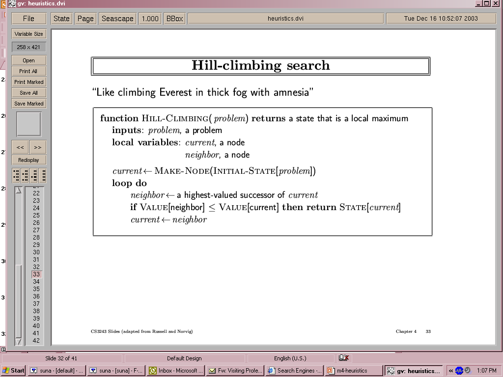Open the State menu
503x377 pixels.
[61, 19]
